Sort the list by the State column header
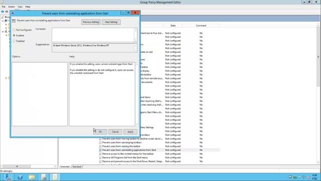Image resolution: width=321 pixels, height=181 pixels. (173, 26)
